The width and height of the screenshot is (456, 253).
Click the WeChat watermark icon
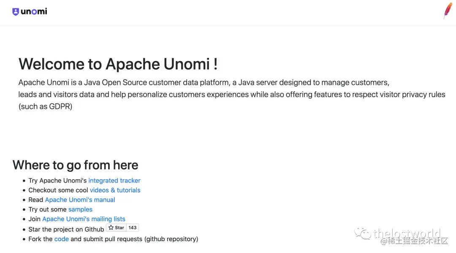(x=363, y=234)
